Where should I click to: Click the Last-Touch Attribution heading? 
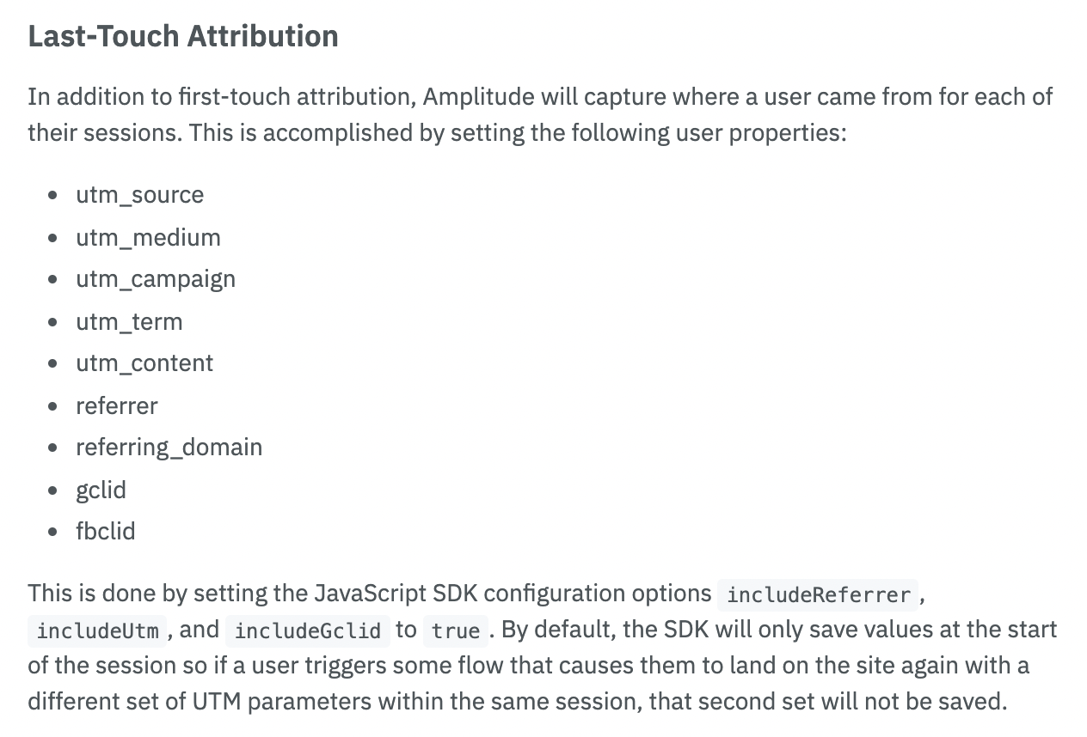(x=183, y=36)
